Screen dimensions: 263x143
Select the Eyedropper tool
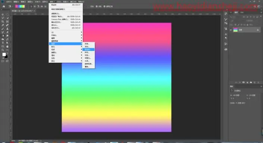[3, 25]
